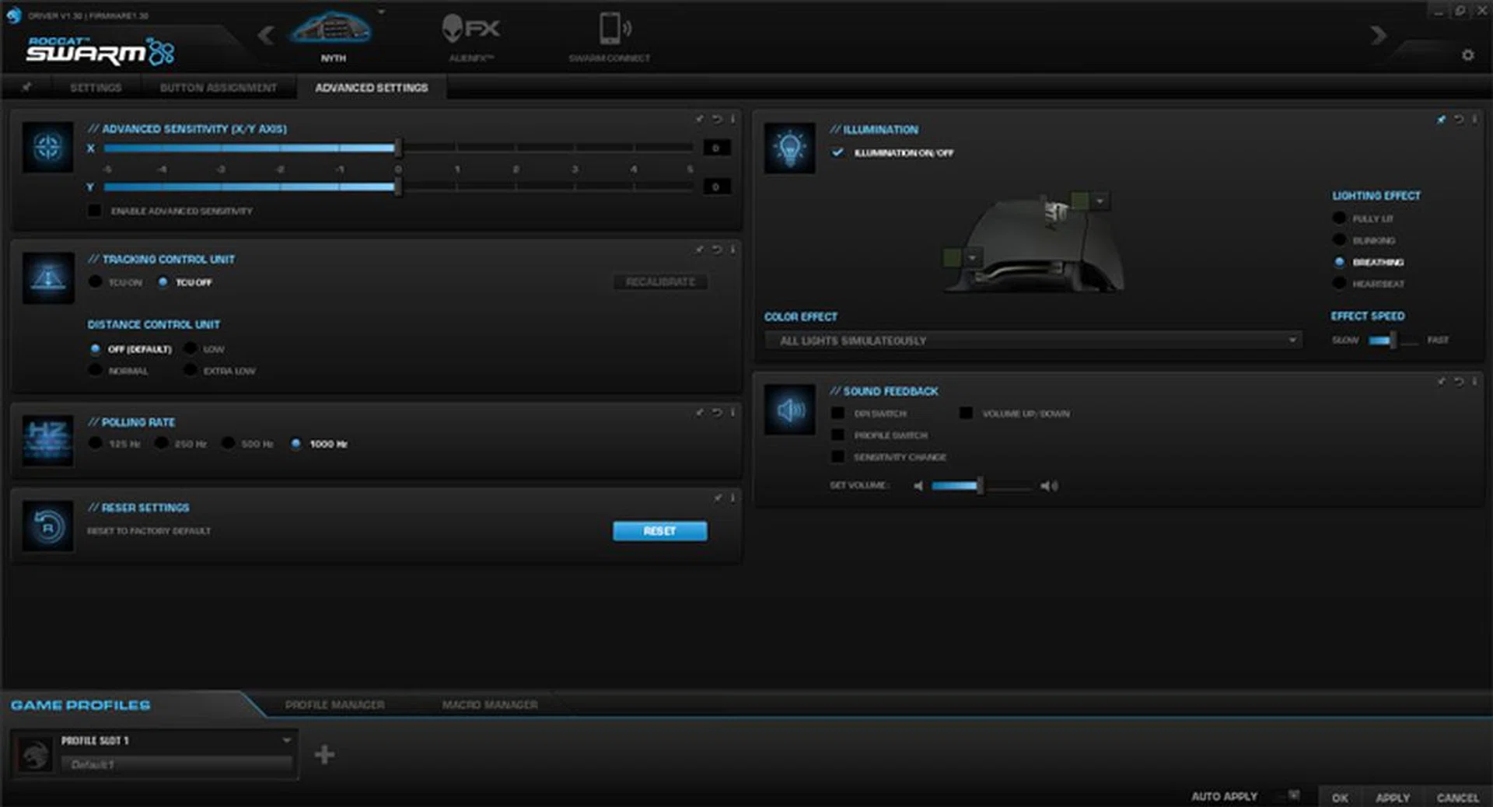
Task: Click the NYTH mouse device icon
Action: click(x=332, y=30)
